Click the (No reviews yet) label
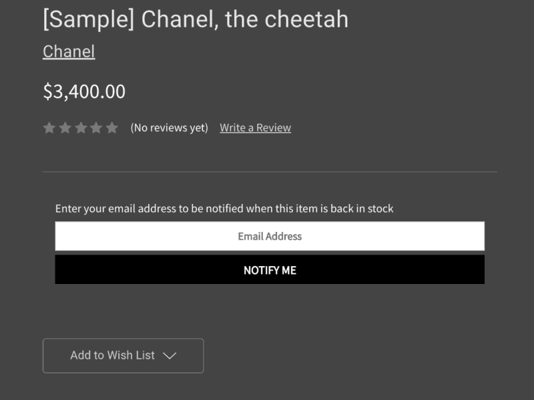 point(170,127)
